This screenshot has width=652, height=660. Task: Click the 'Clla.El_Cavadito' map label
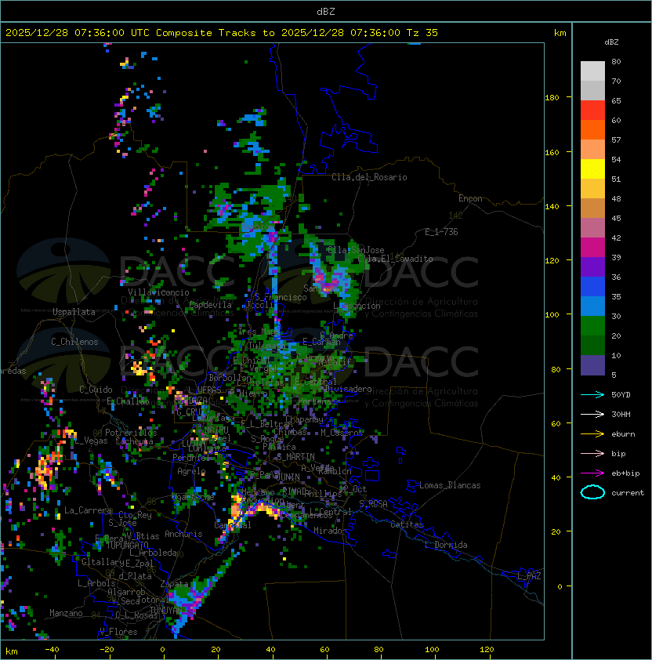[396, 259]
